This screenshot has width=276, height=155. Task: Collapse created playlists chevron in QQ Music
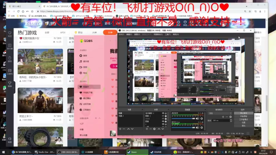pyautogui.click(x=100, y=118)
